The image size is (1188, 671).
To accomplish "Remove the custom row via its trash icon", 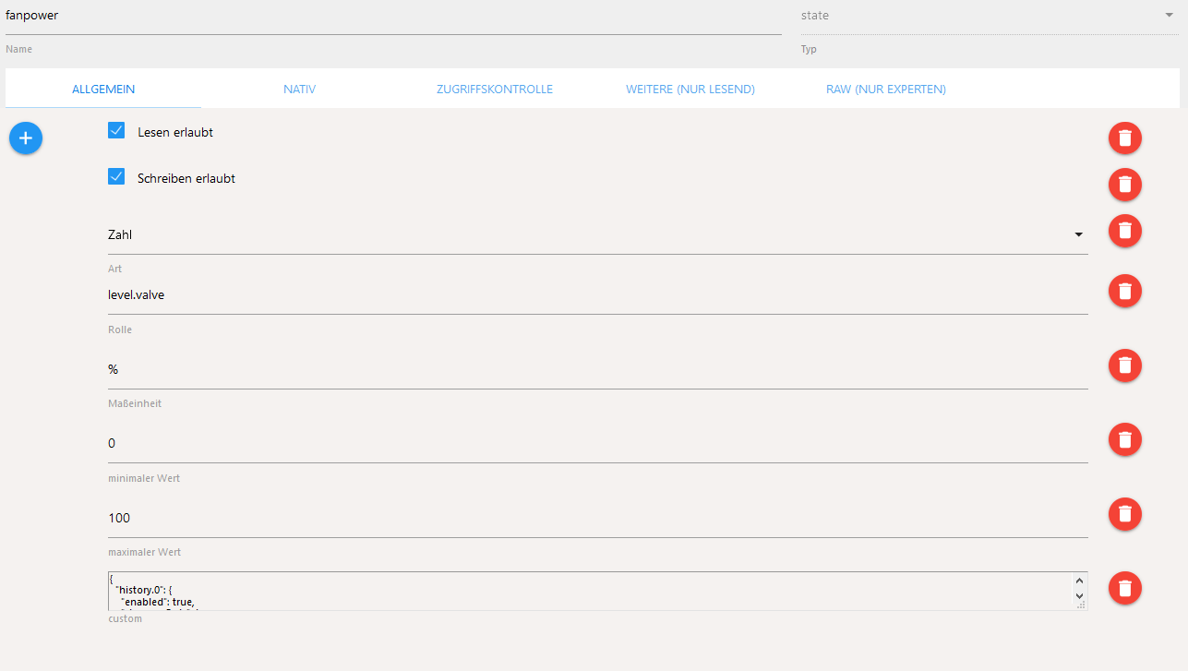I will (x=1124, y=588).
